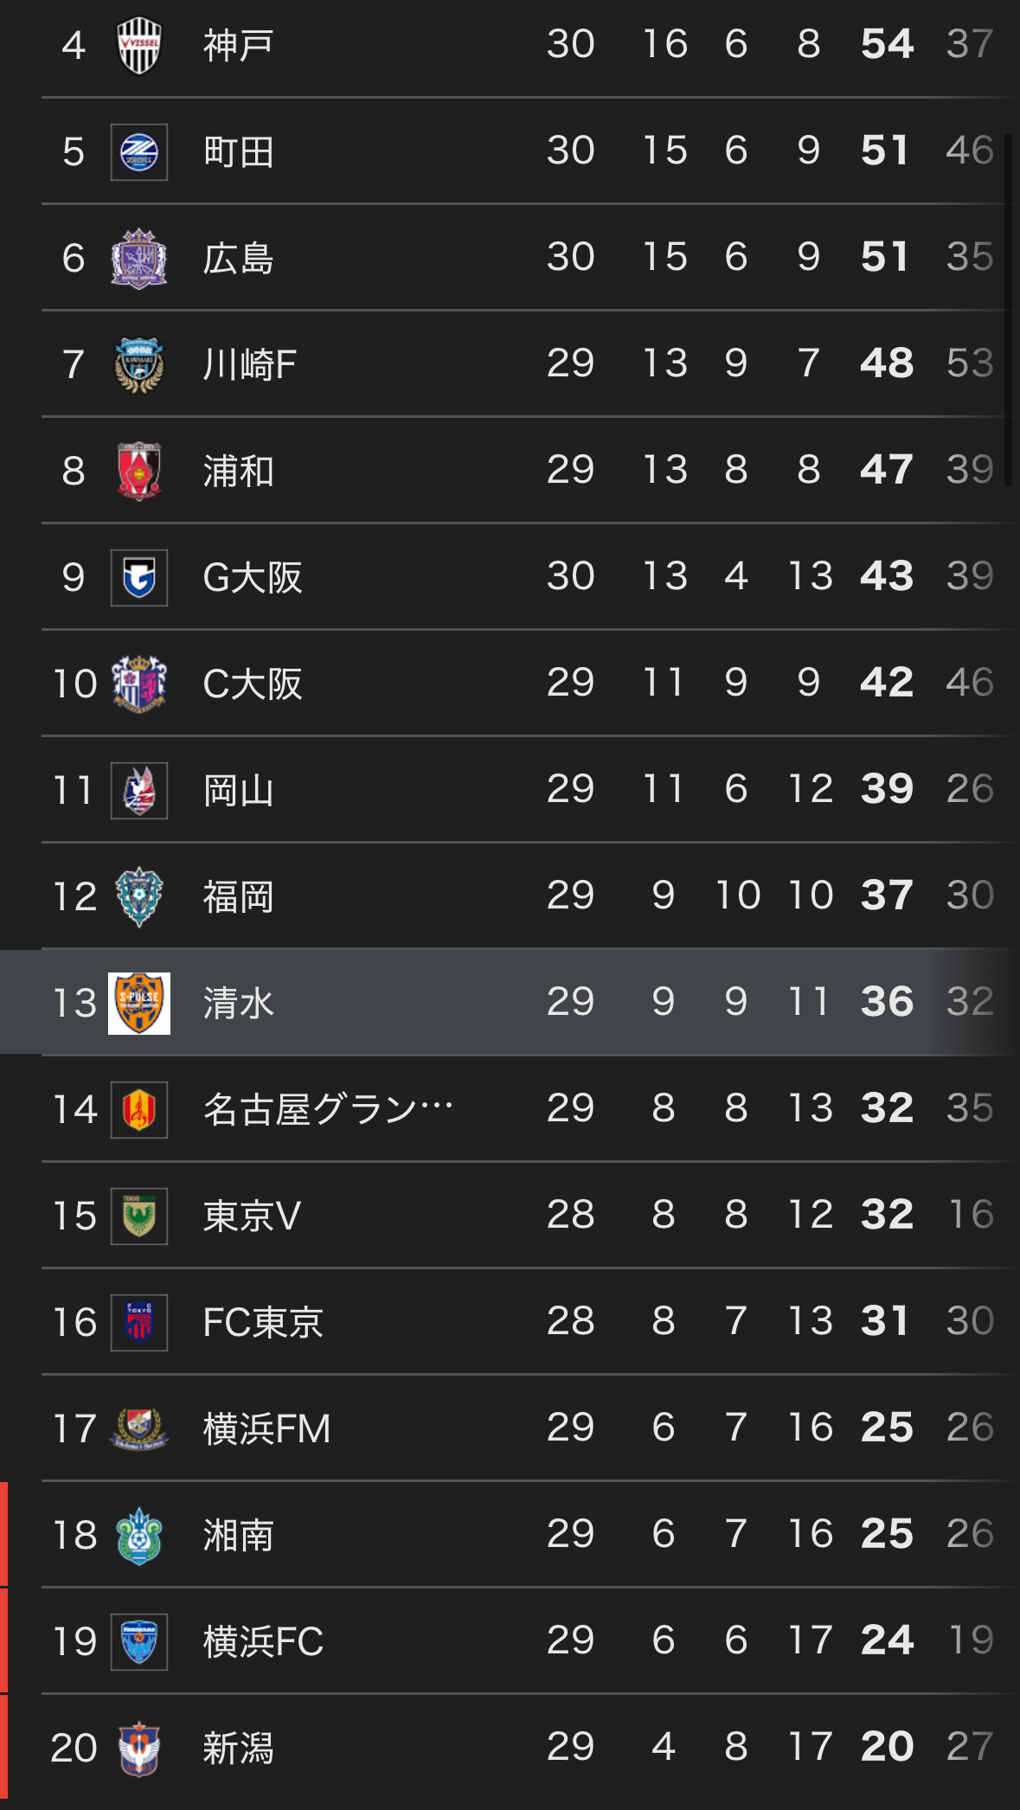Tap the 横浜FC row in relegation zone

click(510, 1641)
